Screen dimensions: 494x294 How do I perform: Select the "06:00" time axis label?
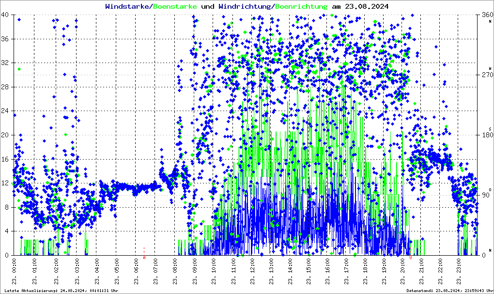coord(136,272)
